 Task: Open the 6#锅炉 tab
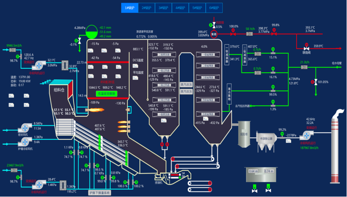pyautogui.click(x=214, y=8)
